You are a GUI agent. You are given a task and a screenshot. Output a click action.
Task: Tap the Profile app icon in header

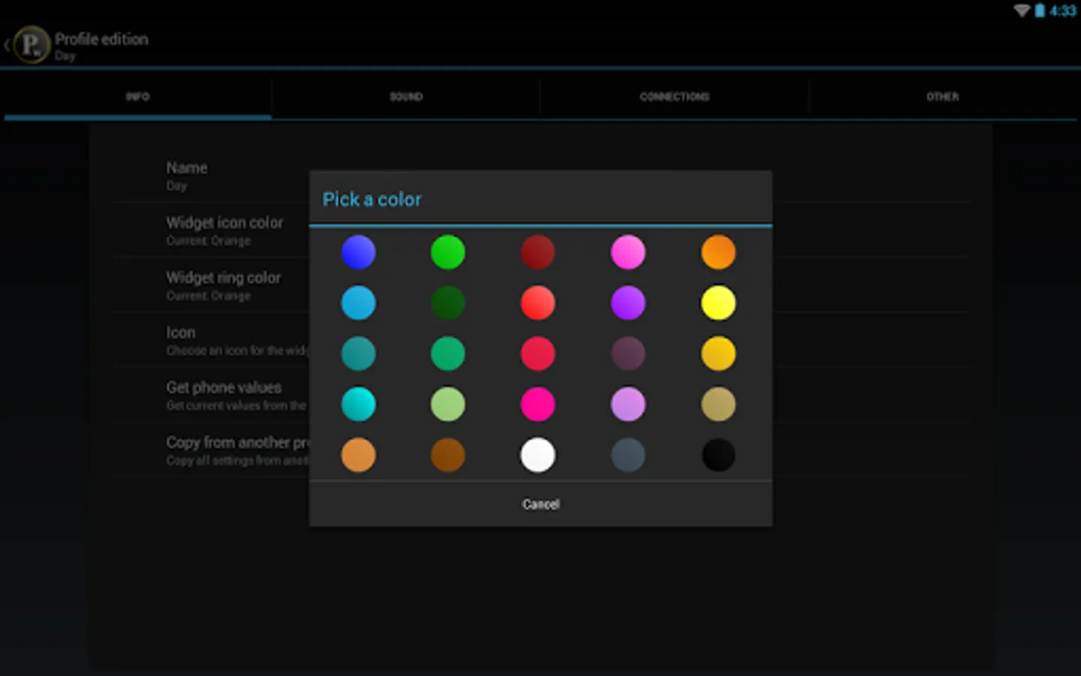coord(31,45)
